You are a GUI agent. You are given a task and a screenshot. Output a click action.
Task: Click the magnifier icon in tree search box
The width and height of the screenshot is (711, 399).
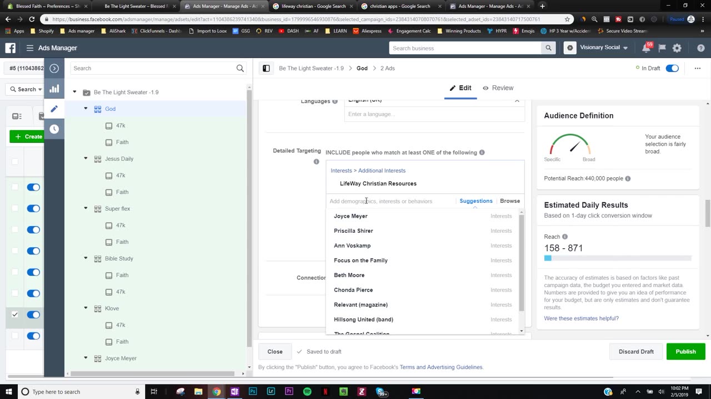[240, 68]
